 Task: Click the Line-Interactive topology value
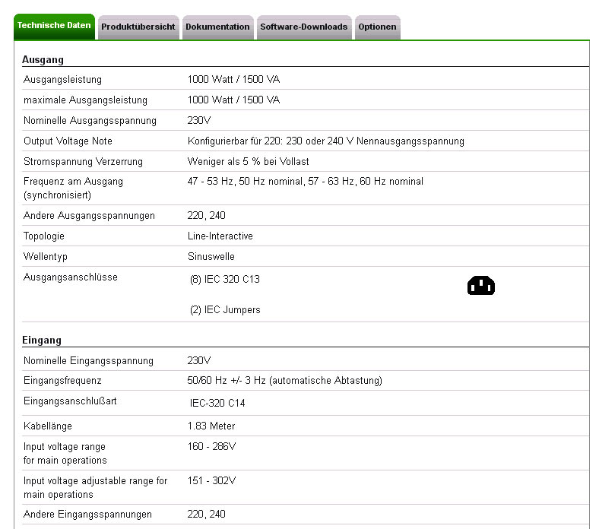click(x=220, y=236)
